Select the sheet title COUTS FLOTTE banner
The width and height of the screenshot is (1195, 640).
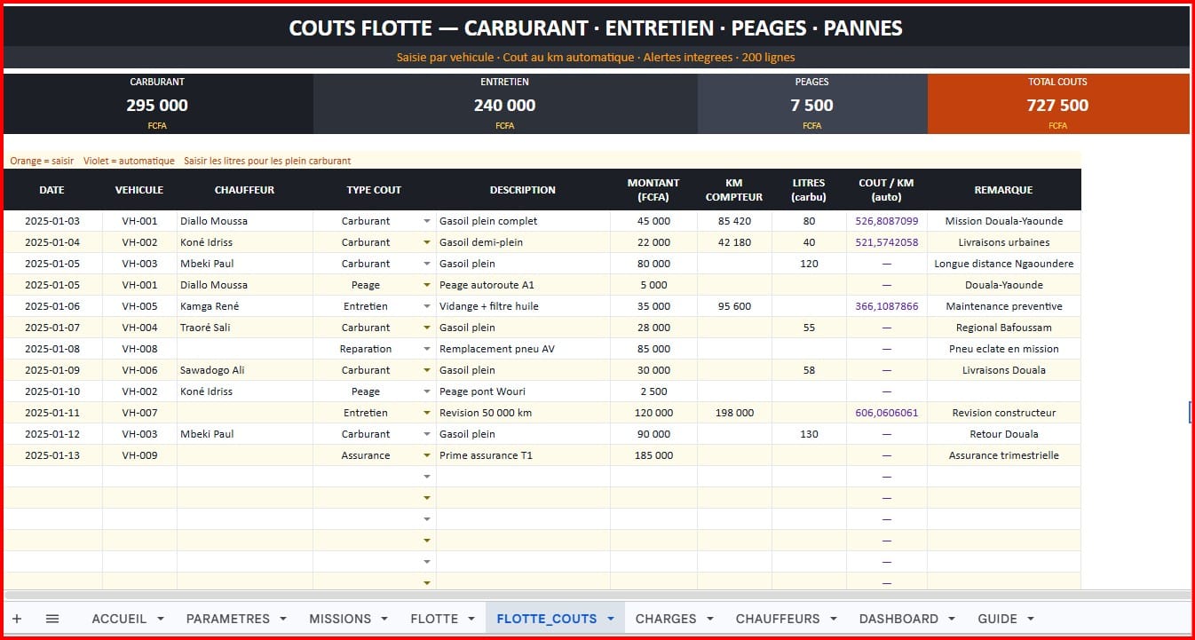pyautogui.click(x=596, y=28)
